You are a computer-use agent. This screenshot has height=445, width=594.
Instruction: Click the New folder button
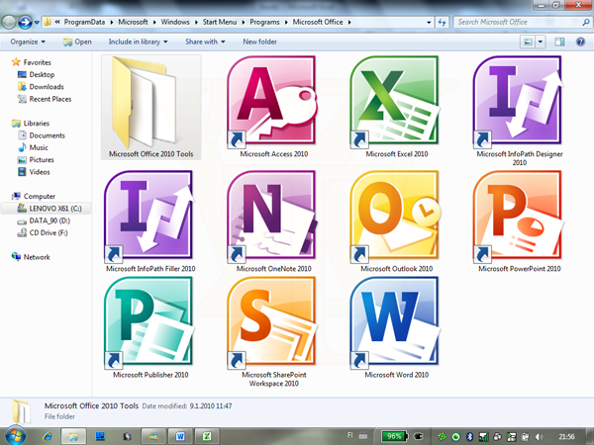pos(259,42)
